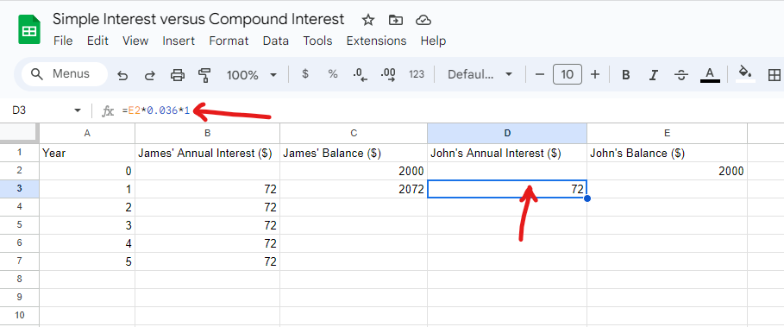Click the Undo arrow
Screen dimensions: 784x327
point(122,75)
